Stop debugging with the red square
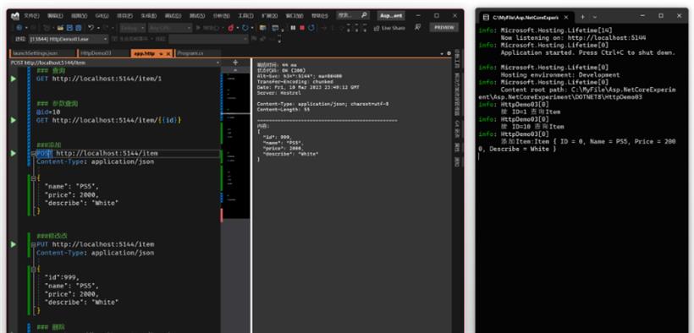694x333 pixels. point(302,28)
